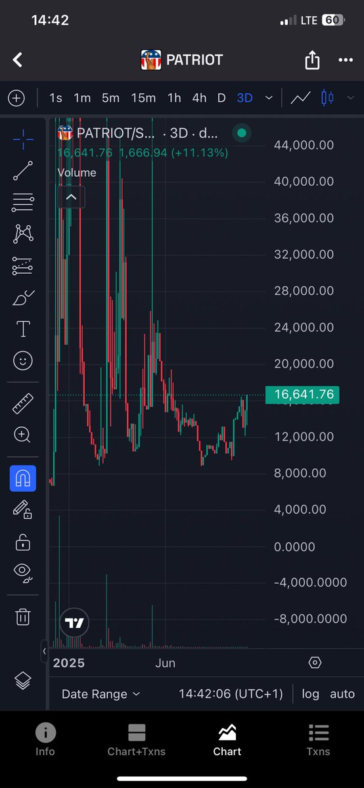Toggle the auto scale

pos(342,693)
